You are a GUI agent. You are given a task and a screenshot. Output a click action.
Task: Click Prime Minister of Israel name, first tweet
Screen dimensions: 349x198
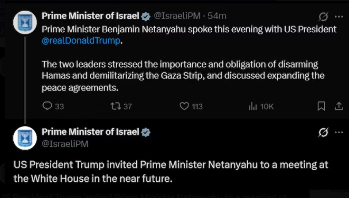(90, 16)
